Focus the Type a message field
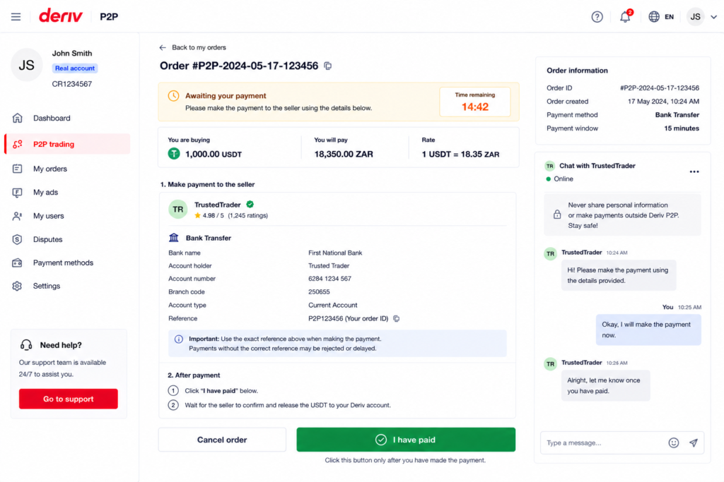724x482 pixels. click(x=604, y=442)
